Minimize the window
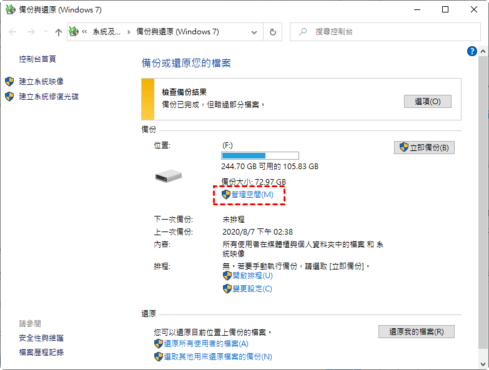 (x=417, y=9)
